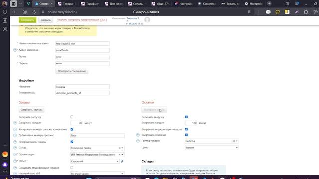Viewport: 319px width, 179px height.
Task: Open a new browser tab with plus
Action: [x=269, y=4]
